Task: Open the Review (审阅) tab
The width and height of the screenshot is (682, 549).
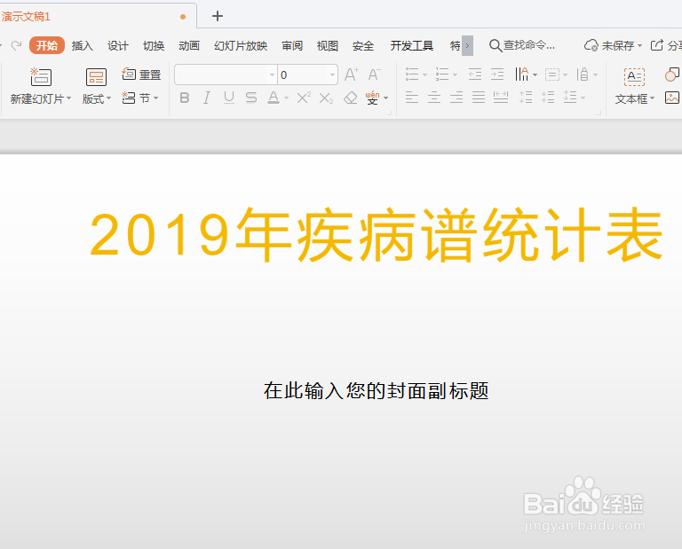Action: [x=292, y=45]
